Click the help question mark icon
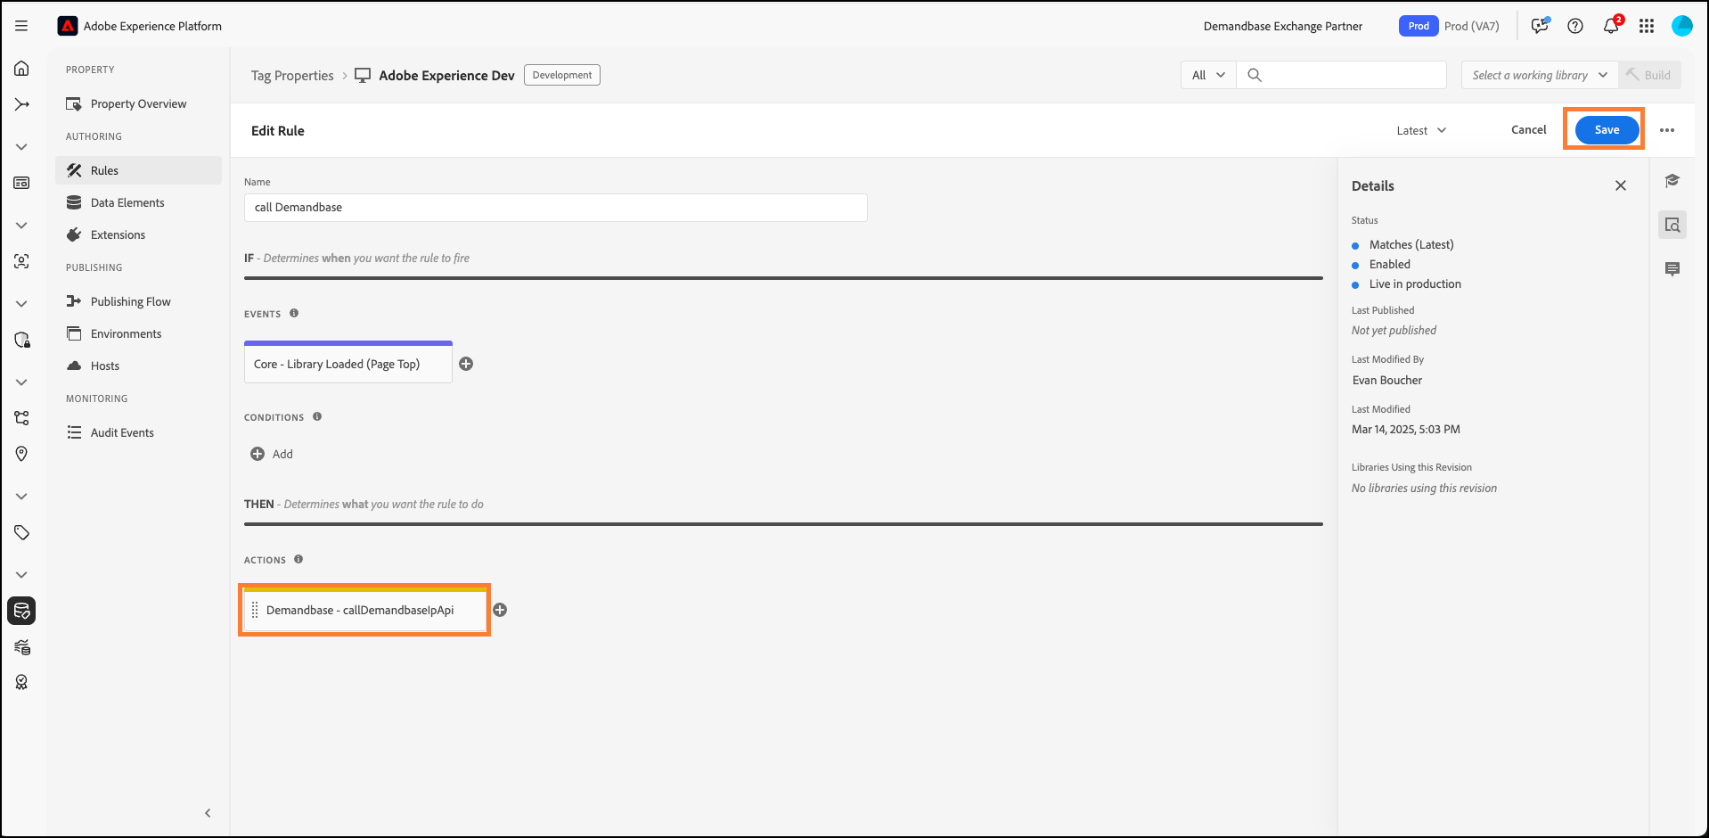Viewport: 1709px width, 838px height. [1575, 26]
